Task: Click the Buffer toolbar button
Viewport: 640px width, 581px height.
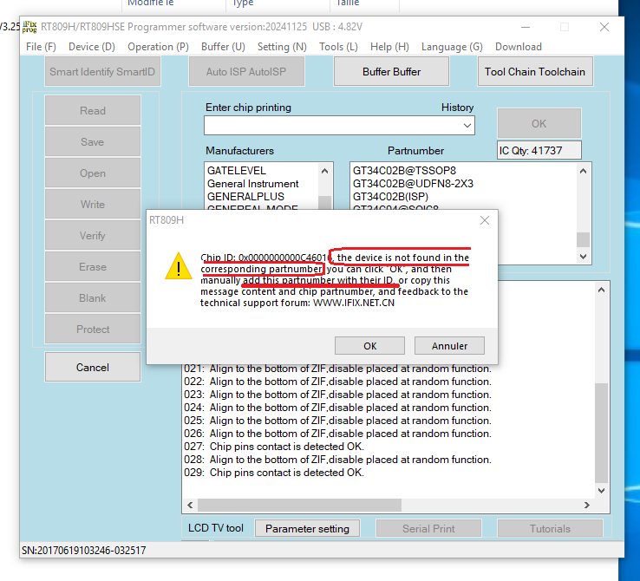Action: 391,72
